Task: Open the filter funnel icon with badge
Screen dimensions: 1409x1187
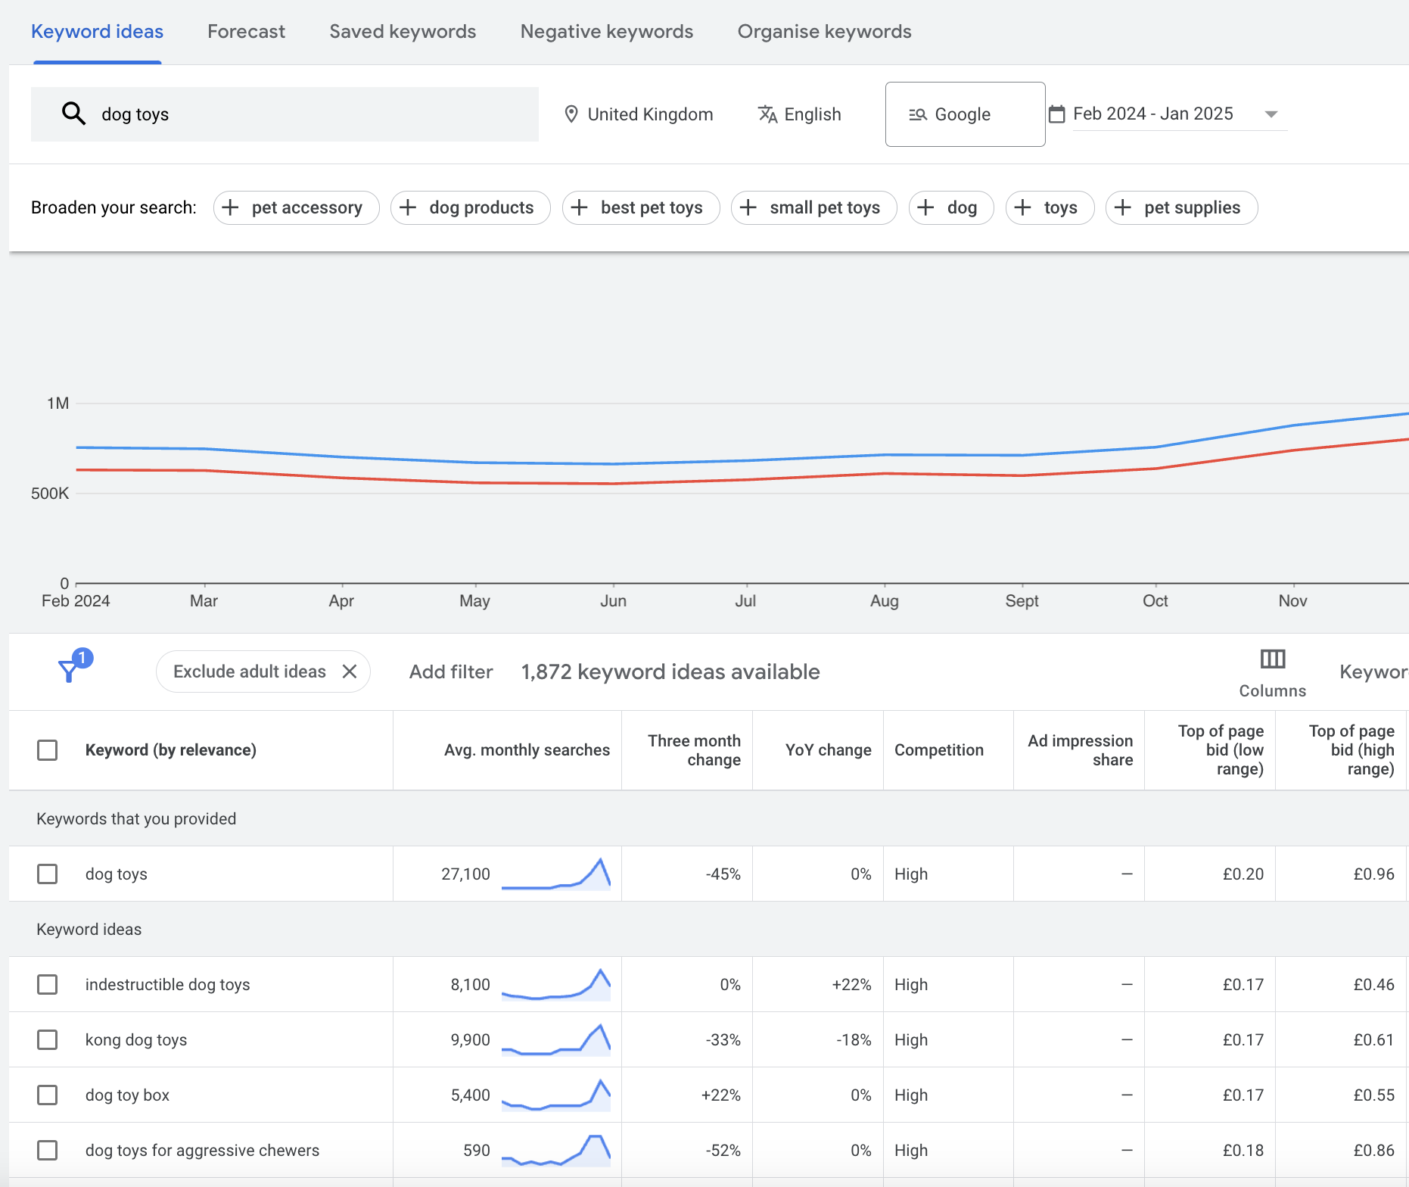Action: 70,671
